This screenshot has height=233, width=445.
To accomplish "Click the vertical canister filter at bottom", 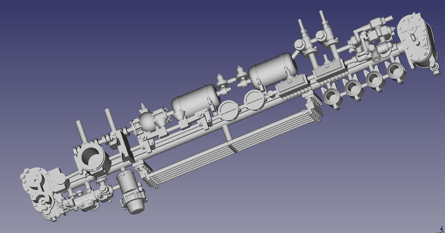I will (130, 191).
